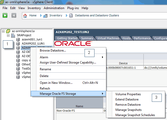
Task: Select az-srmVsphere1a root in tree
Action: (x=23, y=31)
